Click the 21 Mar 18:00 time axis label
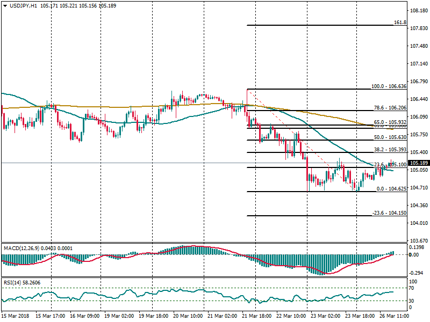430x322 pixels. click(256, 317)
